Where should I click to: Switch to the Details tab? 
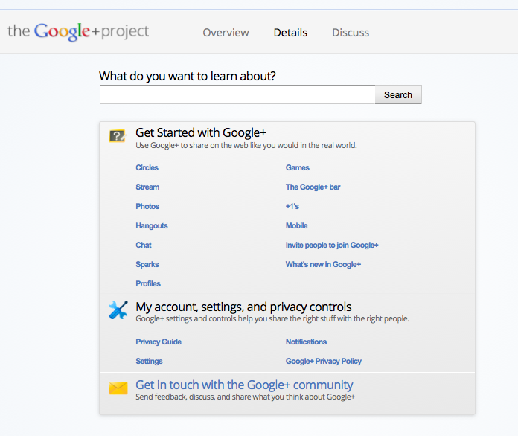[x=290, y=33]
